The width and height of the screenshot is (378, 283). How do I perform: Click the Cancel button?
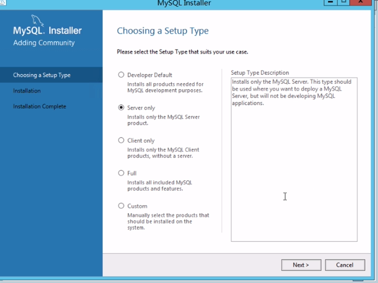[345, 265]
